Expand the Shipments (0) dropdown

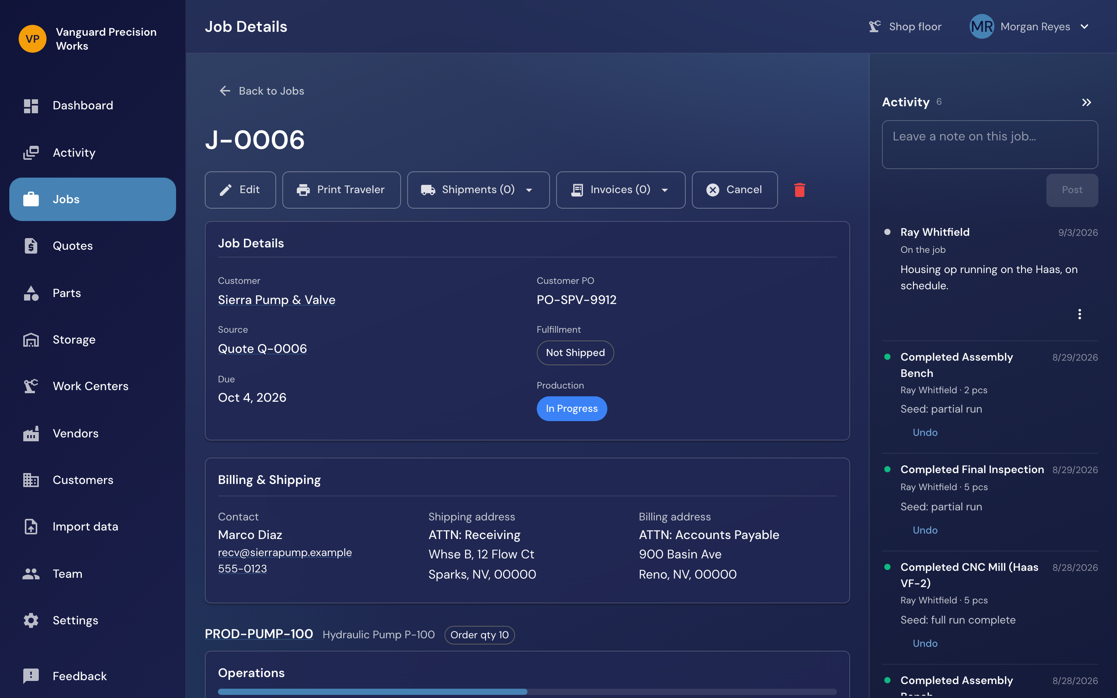tap(478, 190)
